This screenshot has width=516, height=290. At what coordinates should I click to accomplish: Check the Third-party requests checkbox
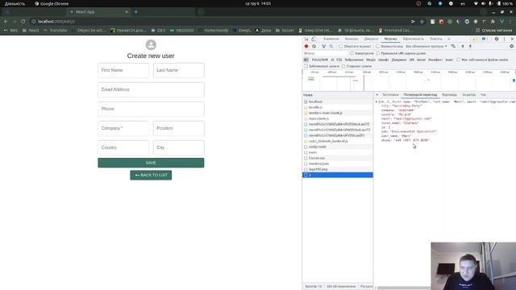point(343,66)
